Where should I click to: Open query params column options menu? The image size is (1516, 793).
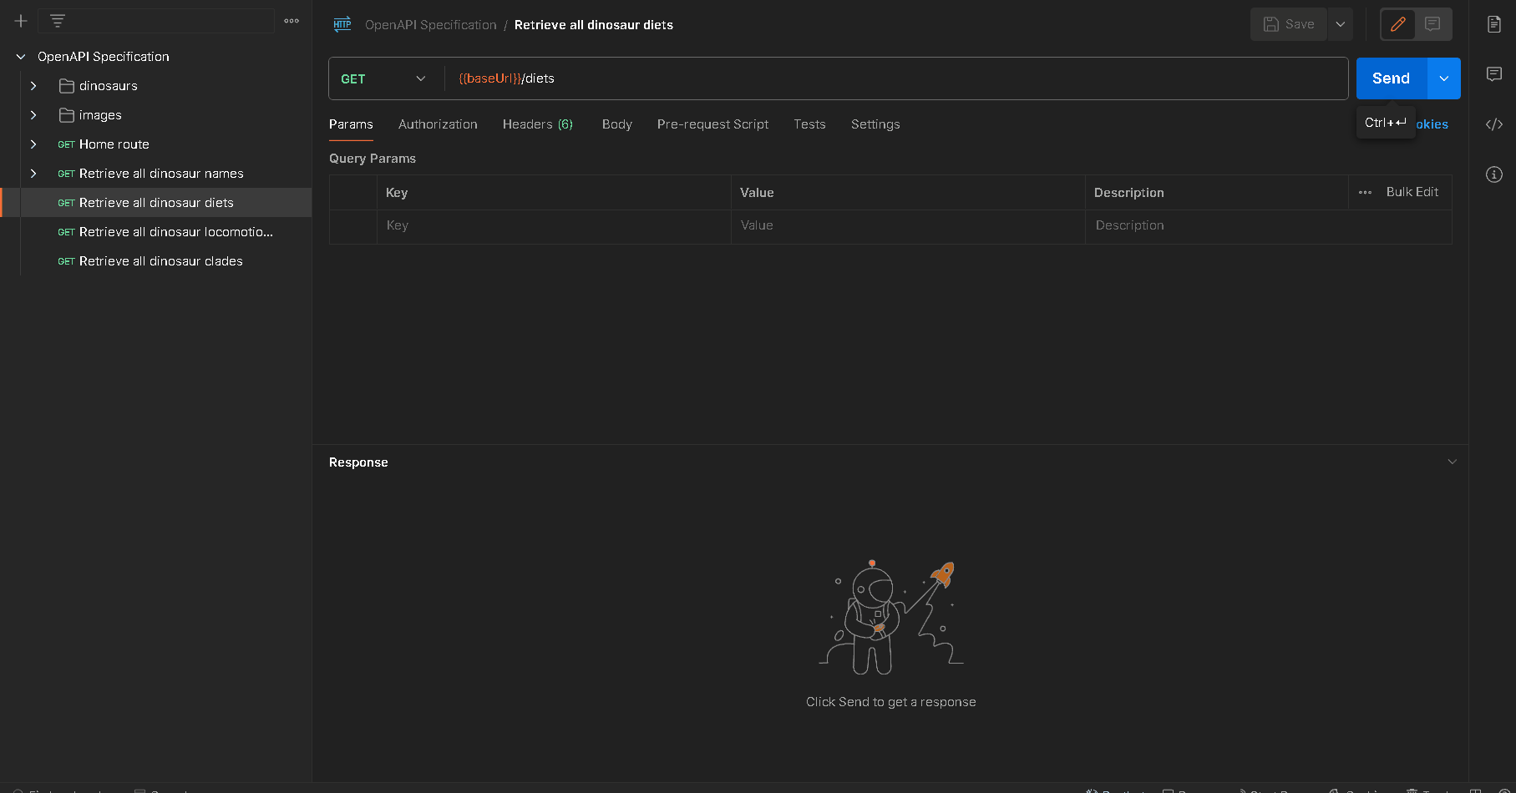tap(1365, 192)
